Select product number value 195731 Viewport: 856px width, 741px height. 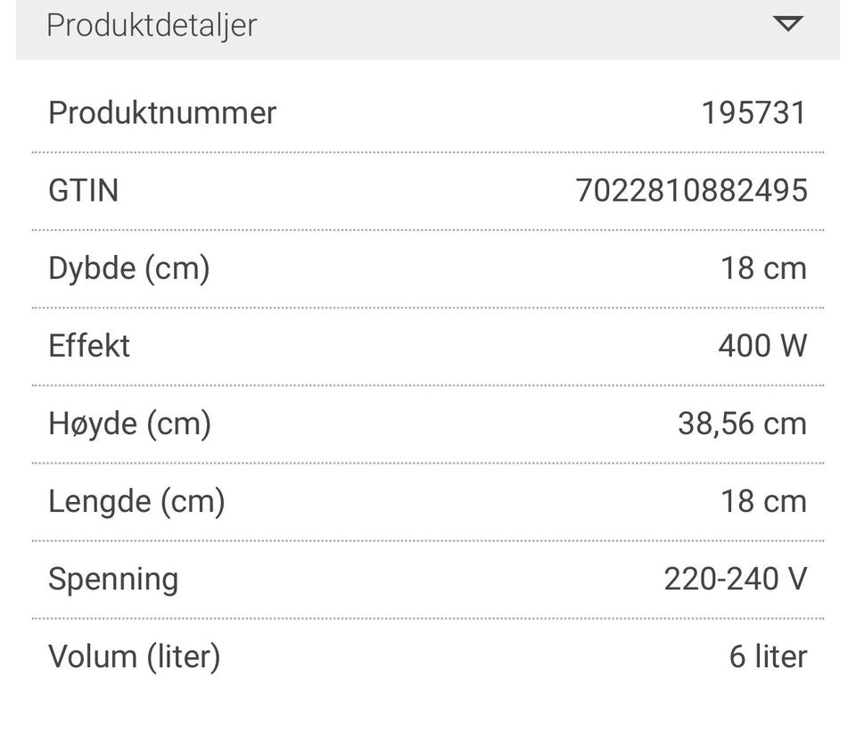[753, 113]
